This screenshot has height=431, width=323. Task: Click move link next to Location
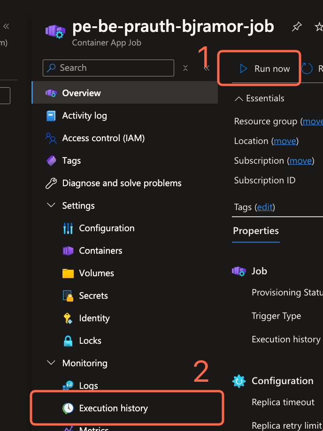pyautogui.click(x=285, y=141)
